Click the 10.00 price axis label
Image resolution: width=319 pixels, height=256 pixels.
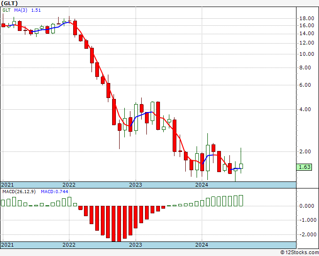point(307,54)
